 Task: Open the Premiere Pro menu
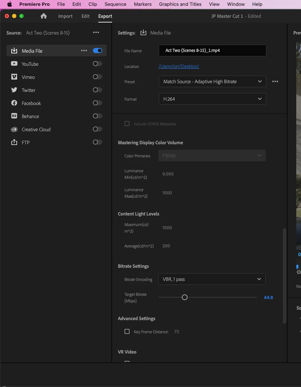pyautogui.click(x=34, y=4)
